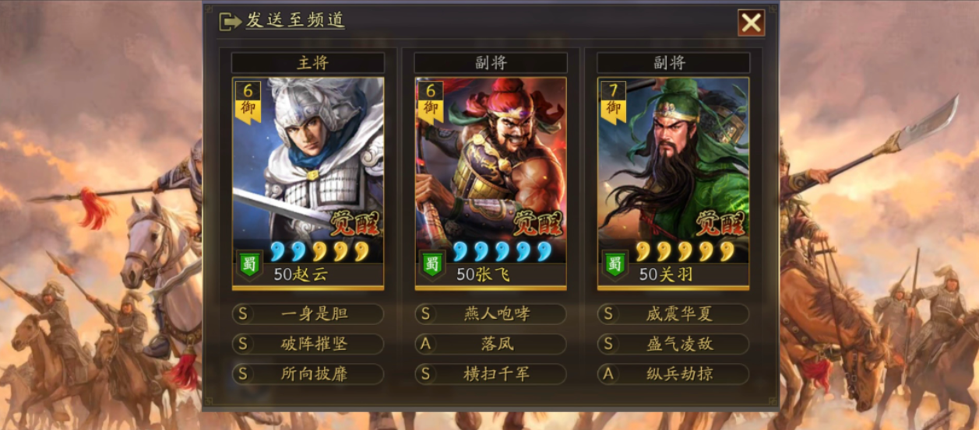
Task: Close the lineup dialog with X
Action: 752,23
